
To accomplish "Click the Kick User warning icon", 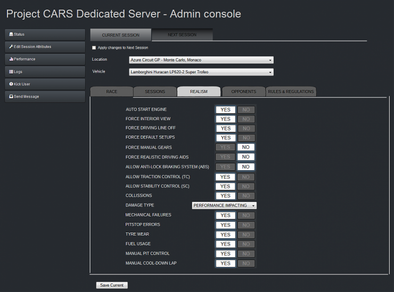I will click(11, 84).
